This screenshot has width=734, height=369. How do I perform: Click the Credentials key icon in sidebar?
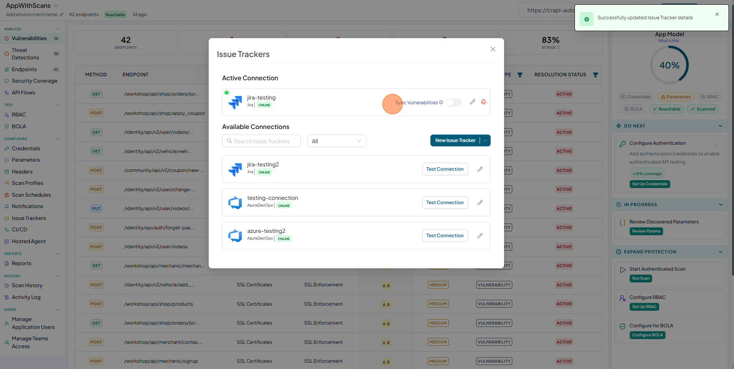click(7, 148)
